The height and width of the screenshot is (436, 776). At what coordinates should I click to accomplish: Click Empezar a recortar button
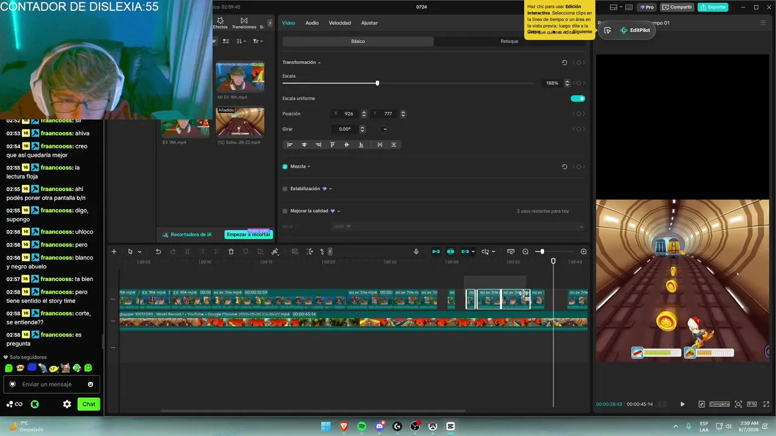point(249,234)
